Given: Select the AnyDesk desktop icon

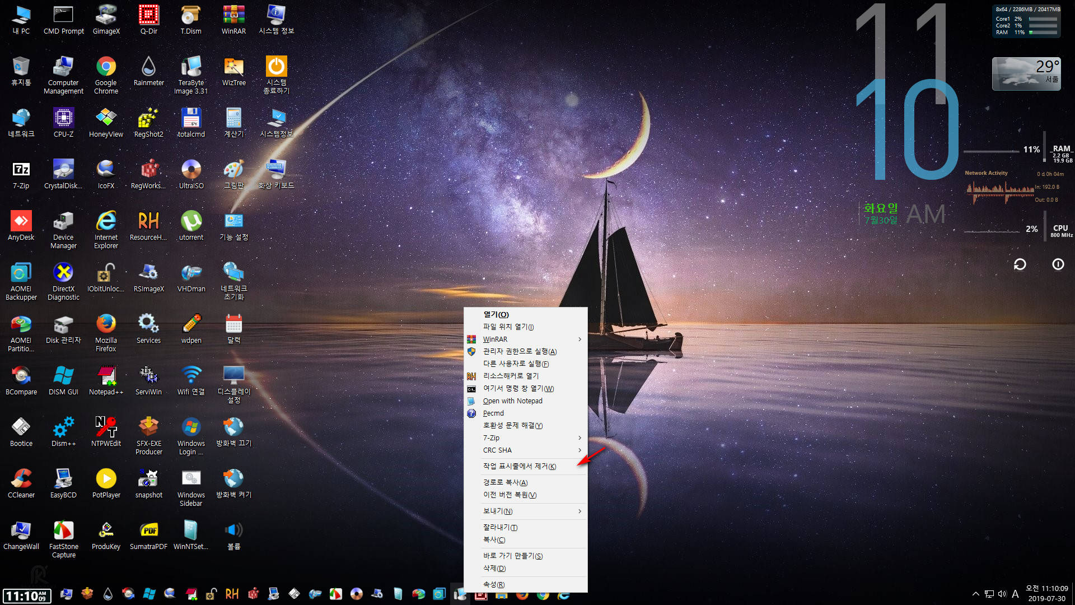Looking at the screenshot, I should [x=21, y=226].
